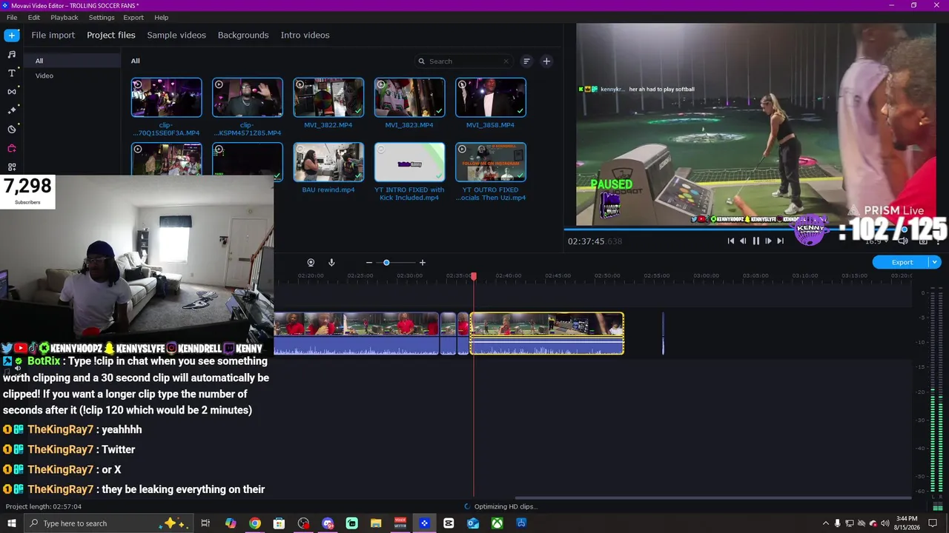
Task: Open File Explorer from the taskbar
Action: 376,523
